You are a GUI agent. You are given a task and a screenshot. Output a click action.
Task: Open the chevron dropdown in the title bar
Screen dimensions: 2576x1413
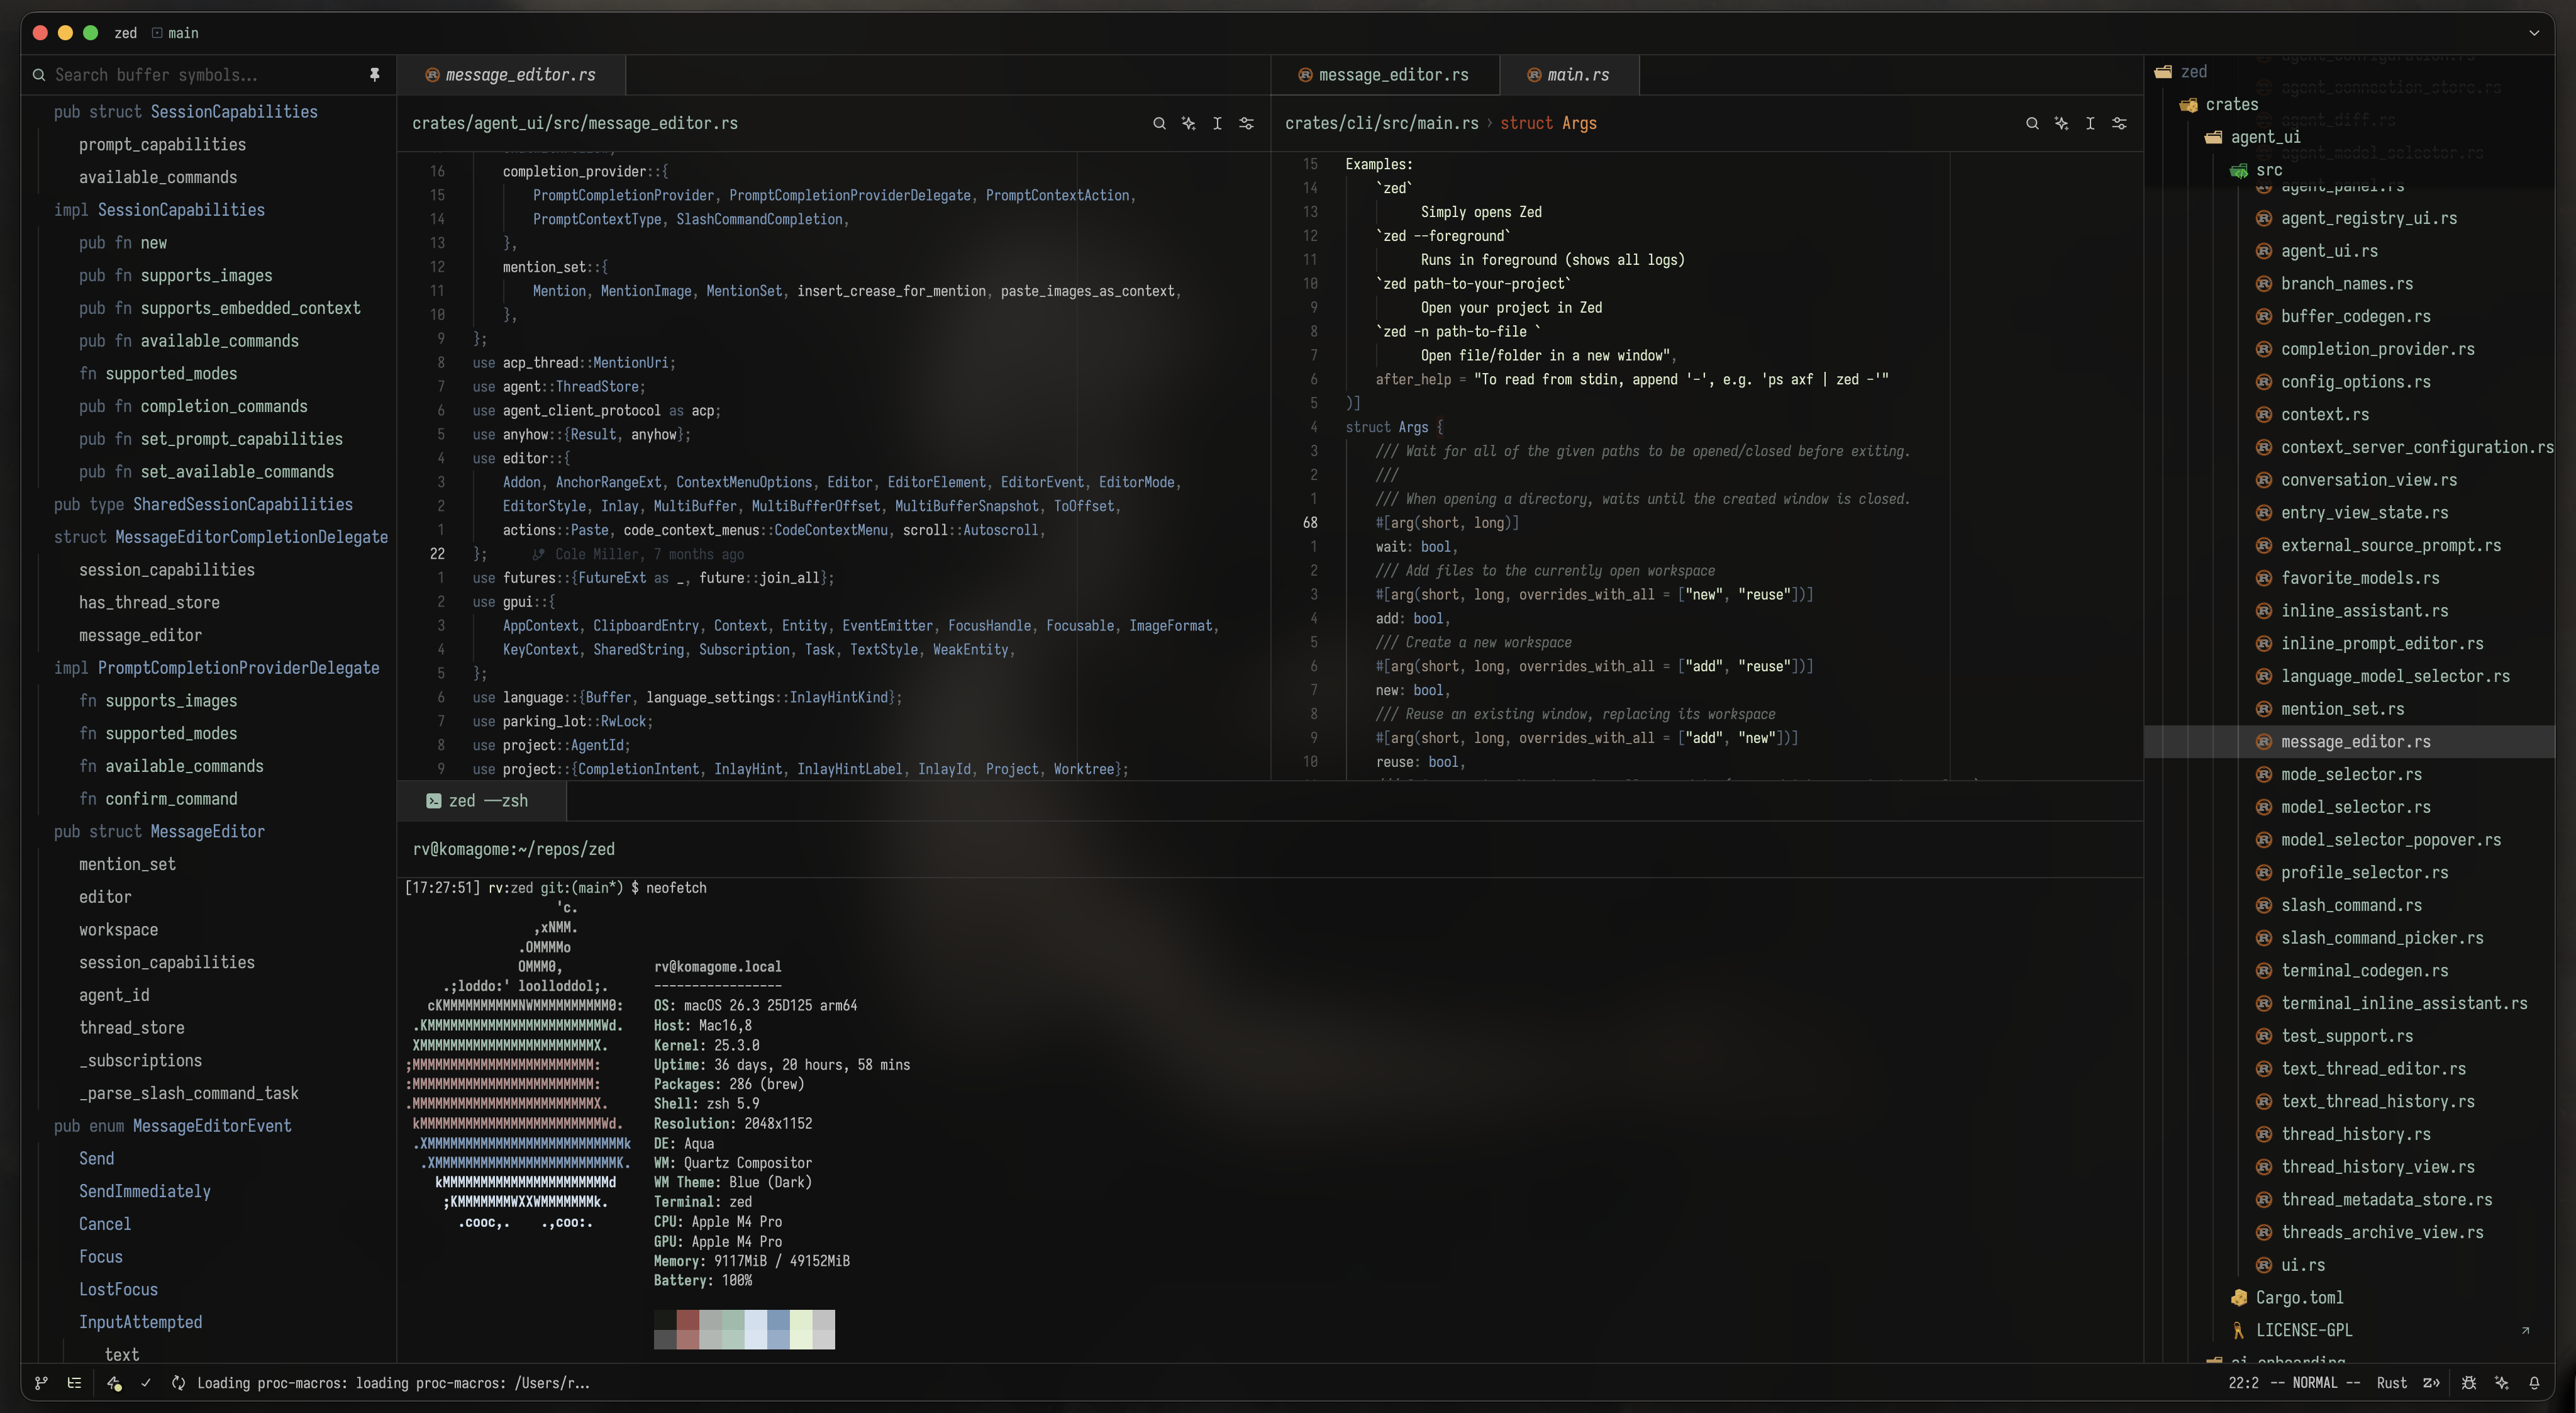2534,33
